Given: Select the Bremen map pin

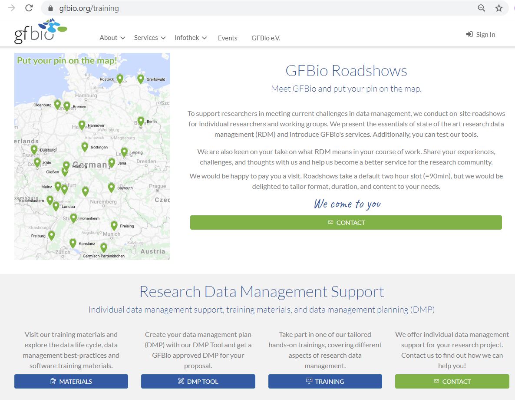Looking at the screenshot, I should point(67,106).
